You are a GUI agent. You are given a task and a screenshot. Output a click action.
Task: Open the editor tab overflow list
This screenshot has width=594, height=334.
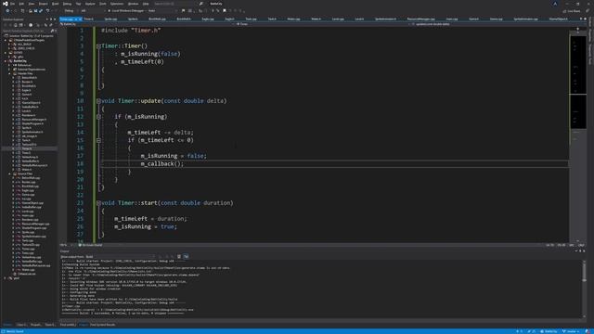[581, 19]
